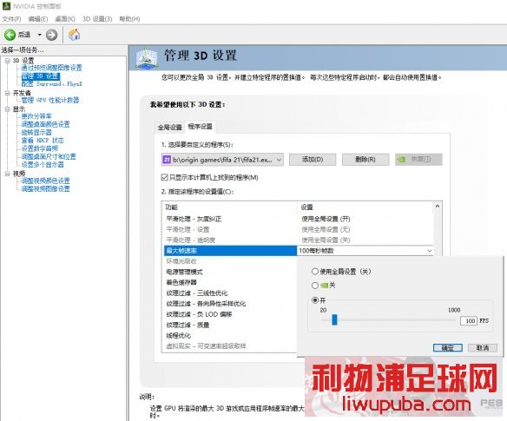Select 管理 3D 设置 in tree
Viewport: 507px width, 421px height.
click(x=41, y=76)
